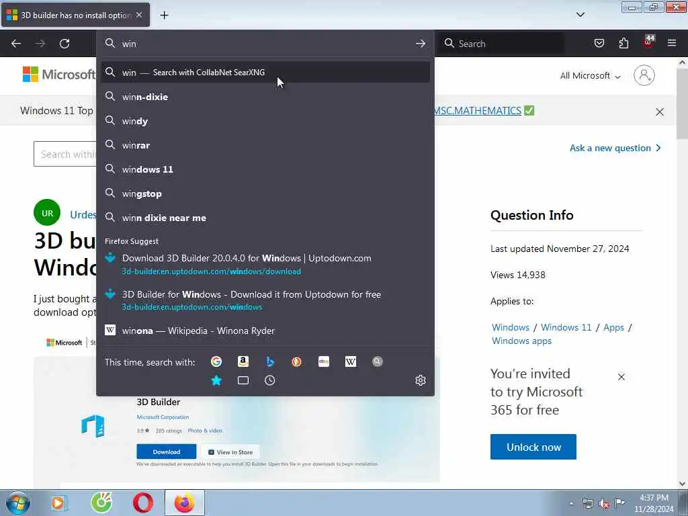
Task: Click in the address bar text 'win'
Action: point(129,44)
